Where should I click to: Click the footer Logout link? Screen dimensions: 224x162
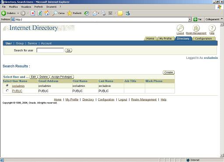coord(122,100)
